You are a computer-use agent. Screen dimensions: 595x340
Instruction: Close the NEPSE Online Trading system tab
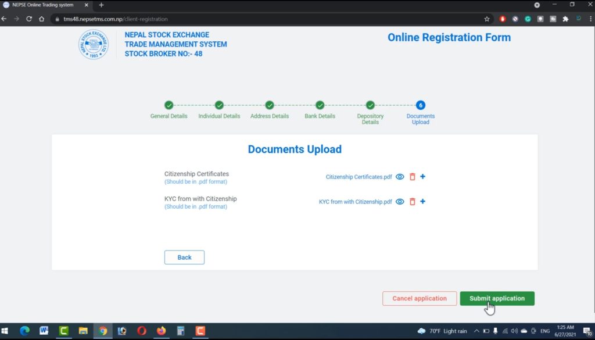(86, 5)
